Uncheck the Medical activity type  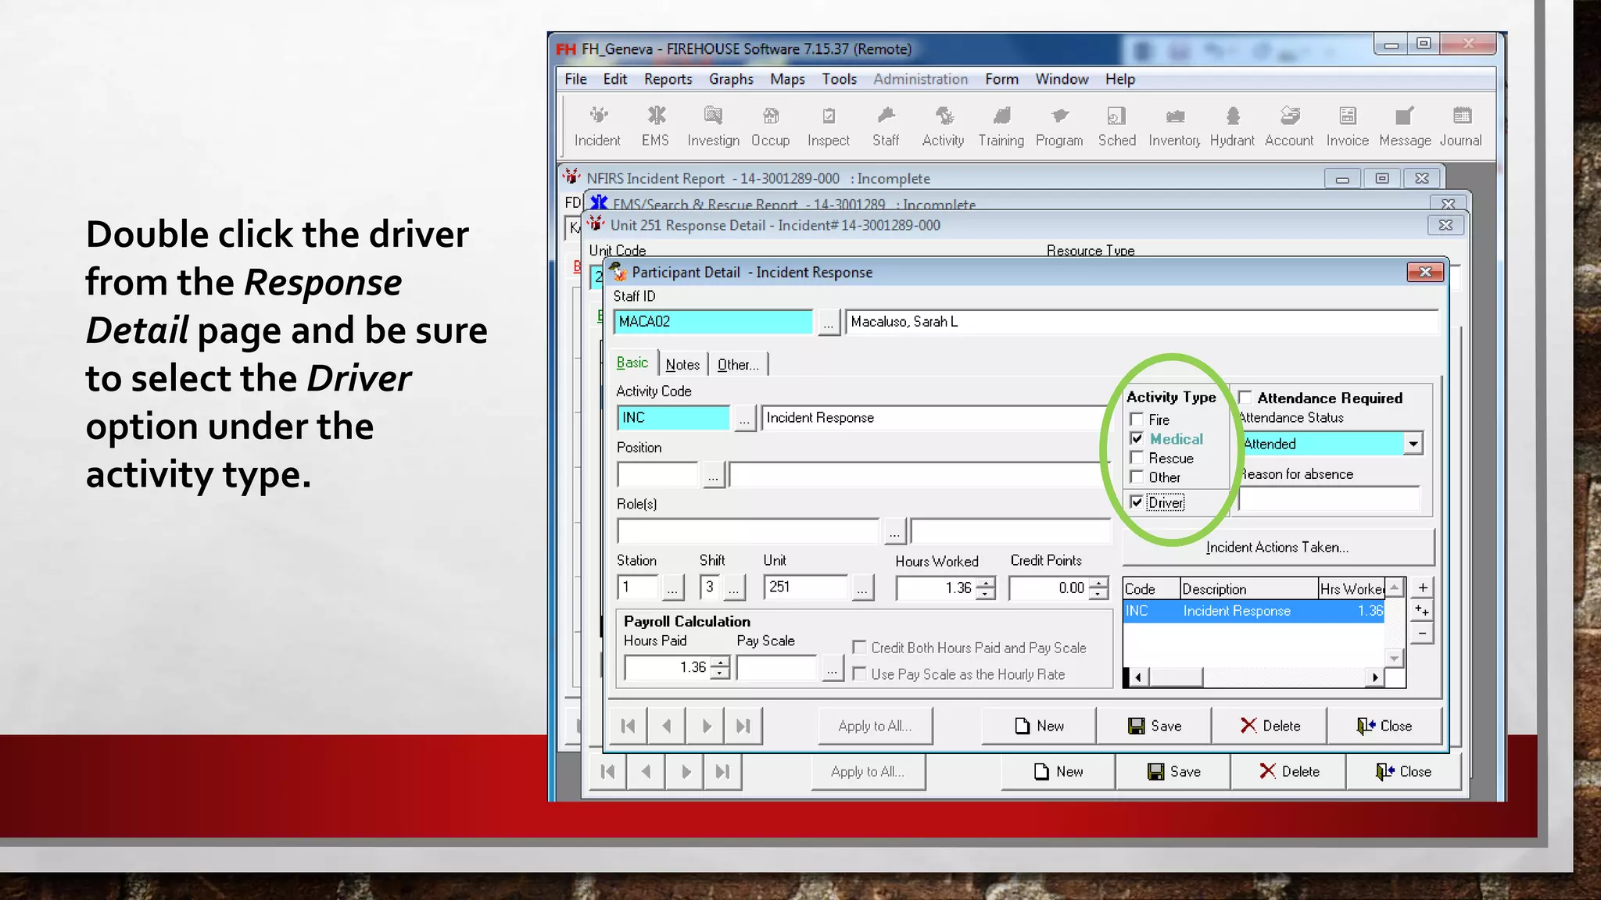click(x=1137, y=439)
